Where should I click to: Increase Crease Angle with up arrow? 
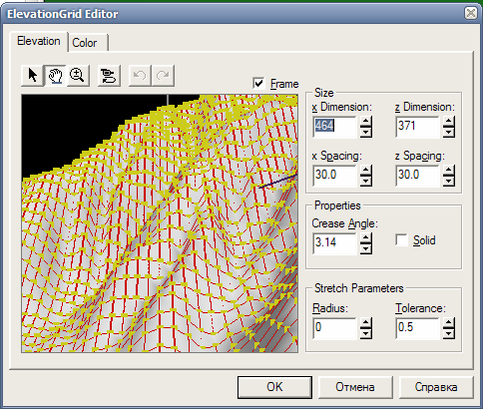click(x=366, y=237)
